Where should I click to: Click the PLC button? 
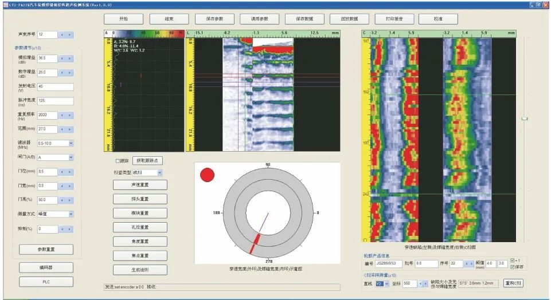[46, 282]
